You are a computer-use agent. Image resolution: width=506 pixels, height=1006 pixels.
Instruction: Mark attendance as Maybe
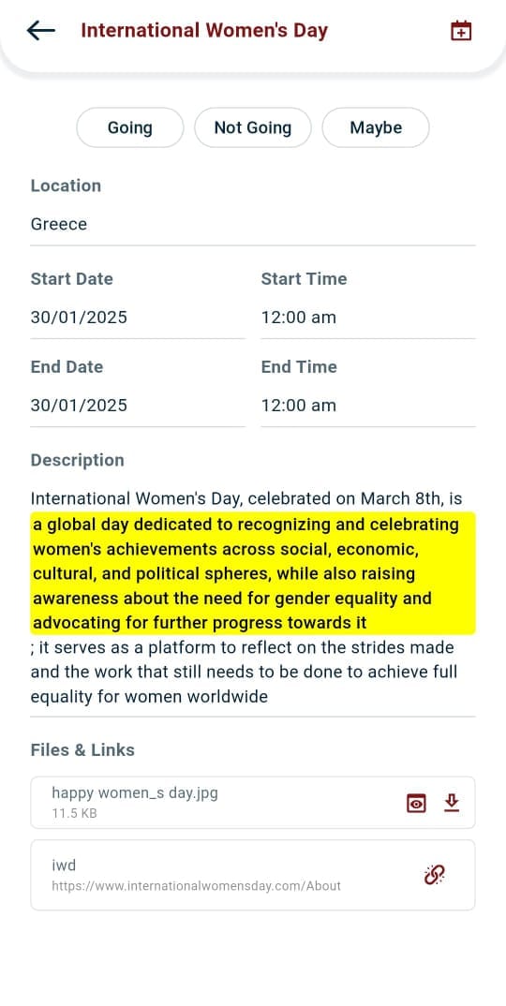[376, 127]
